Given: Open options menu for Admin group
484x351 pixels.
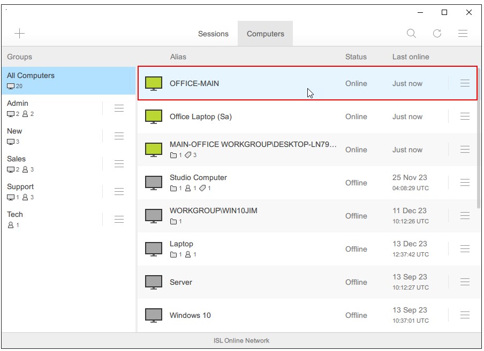Looking at the screenshot, I should tap(119, 108).
